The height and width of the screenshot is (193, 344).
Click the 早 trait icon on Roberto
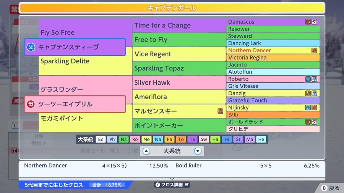click(x=314, y=79)
